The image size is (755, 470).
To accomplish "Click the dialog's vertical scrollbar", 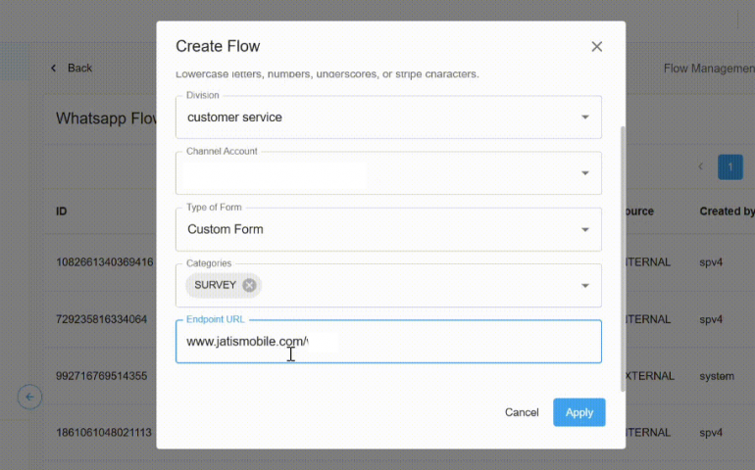I will point(622,255).
